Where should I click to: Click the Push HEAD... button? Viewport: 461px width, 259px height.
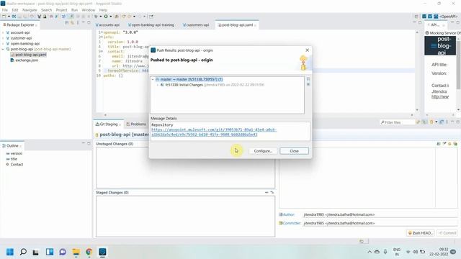(421, 233)
